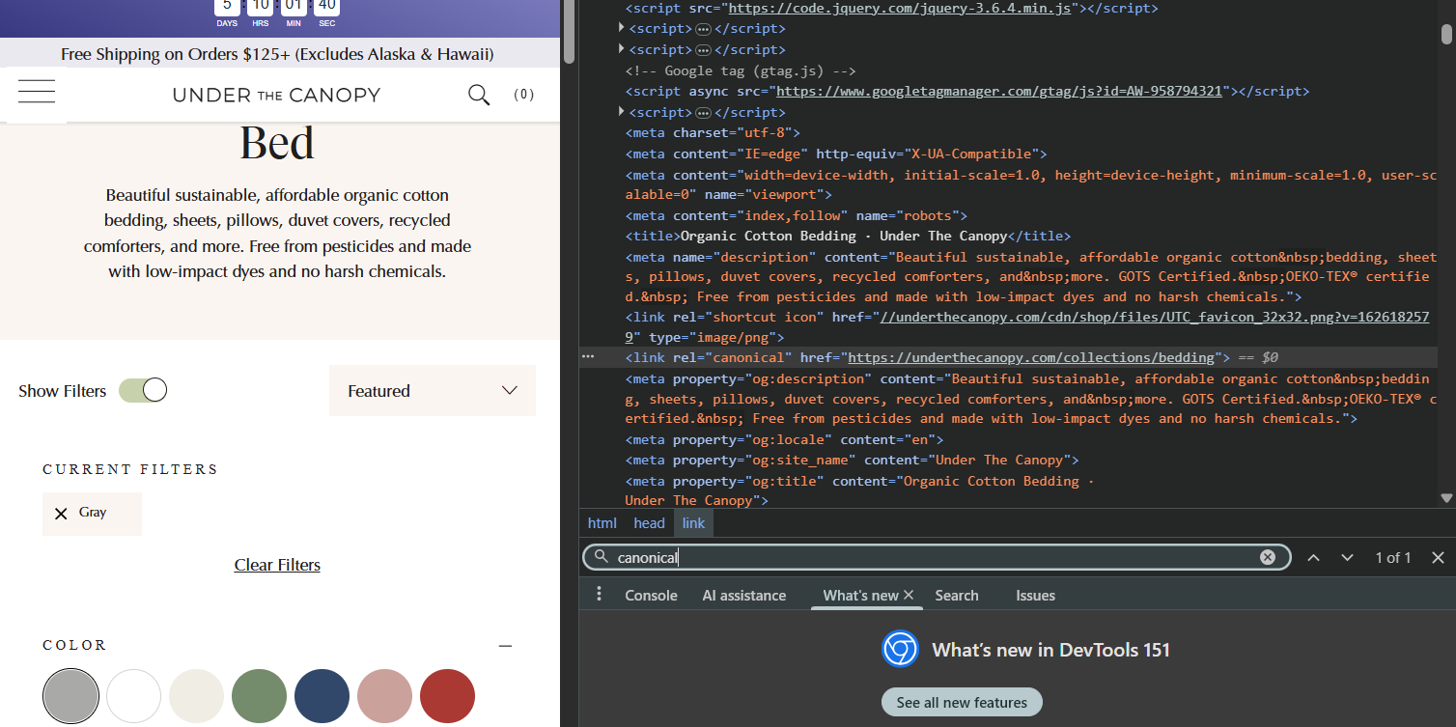1456x727 pixels.
Task: Click the three-dots menu beside canonical row
Action: (x=588, y=357)
